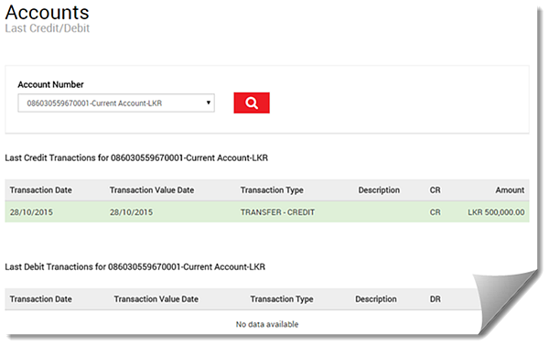Click the Last Credit/Debit subtitle
This screenshot has width=549, height=346.
(x=48, y=28)
